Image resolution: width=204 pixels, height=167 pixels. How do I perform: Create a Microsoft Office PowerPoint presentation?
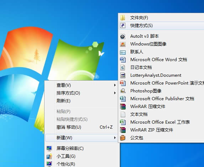click(x=162, y=83)
